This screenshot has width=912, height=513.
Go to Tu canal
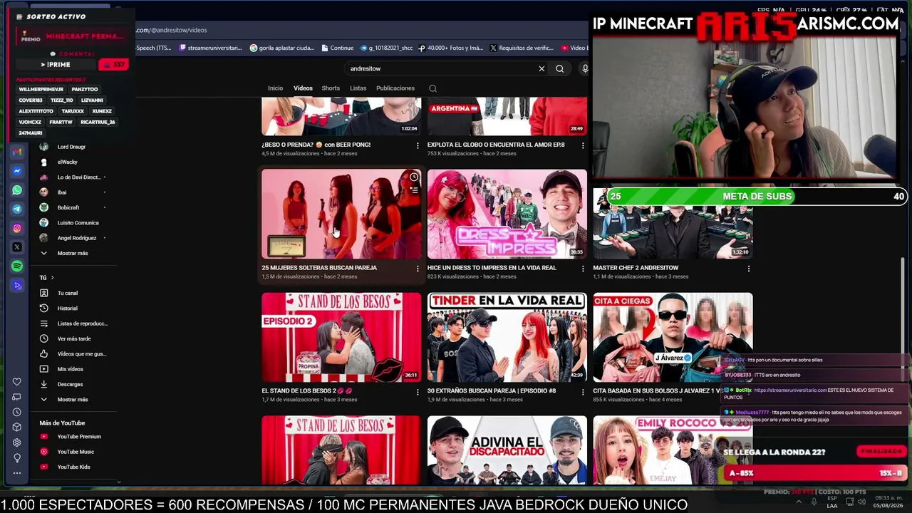click(68, 293)
